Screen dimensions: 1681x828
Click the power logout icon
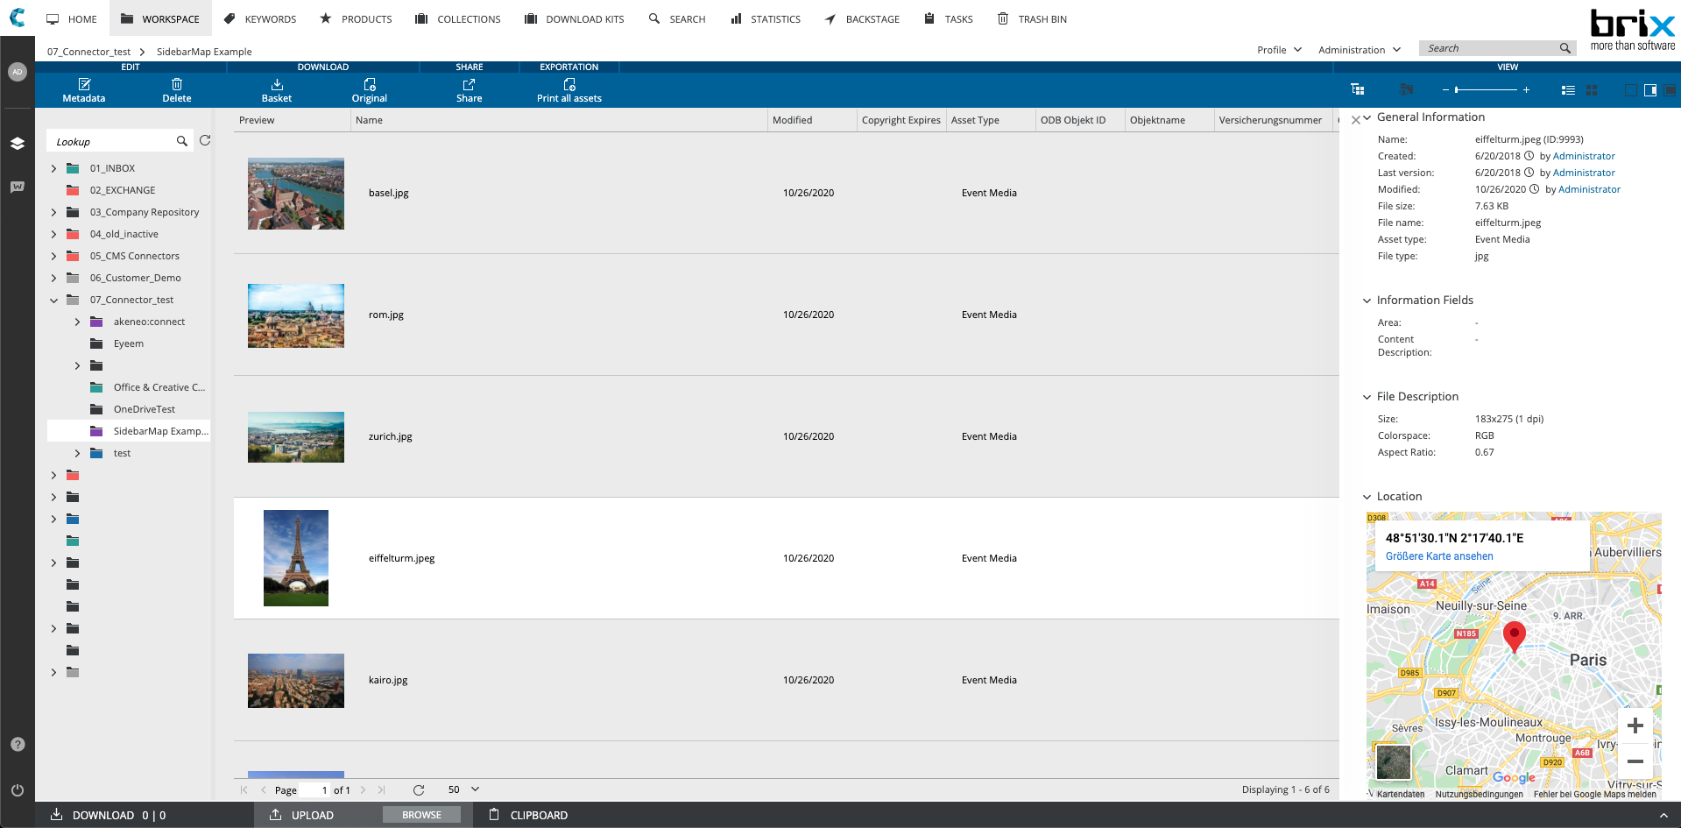point(18,789)
